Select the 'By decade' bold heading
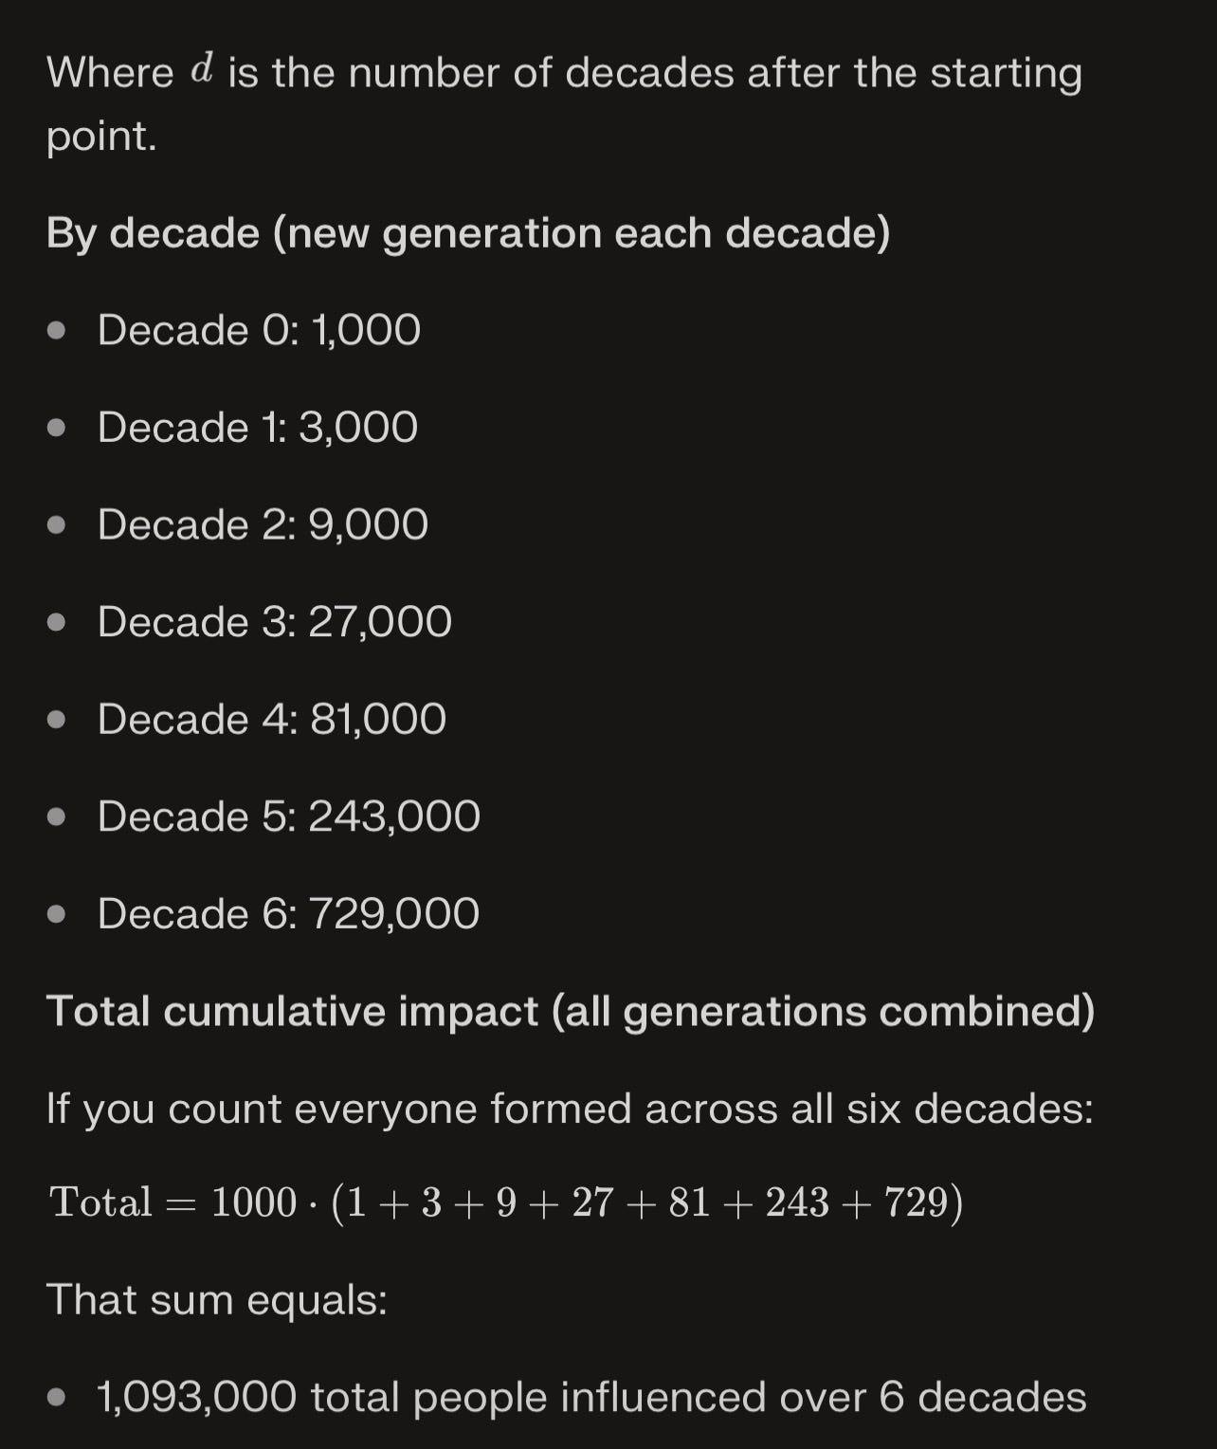The width and height of the screenshot is (1217, 1449). (468, 233)
